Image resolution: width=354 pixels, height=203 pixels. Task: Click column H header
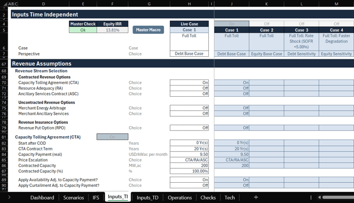coord(189,4)
